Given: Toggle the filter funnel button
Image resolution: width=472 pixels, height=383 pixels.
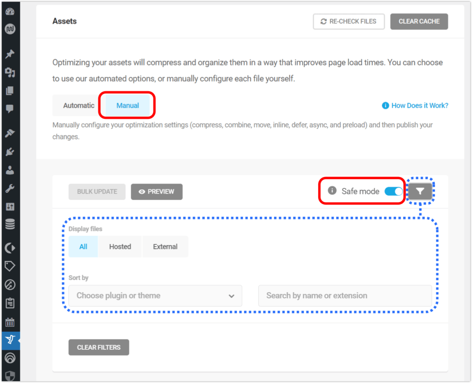Looking at the screenshot, I should (420, 191).
